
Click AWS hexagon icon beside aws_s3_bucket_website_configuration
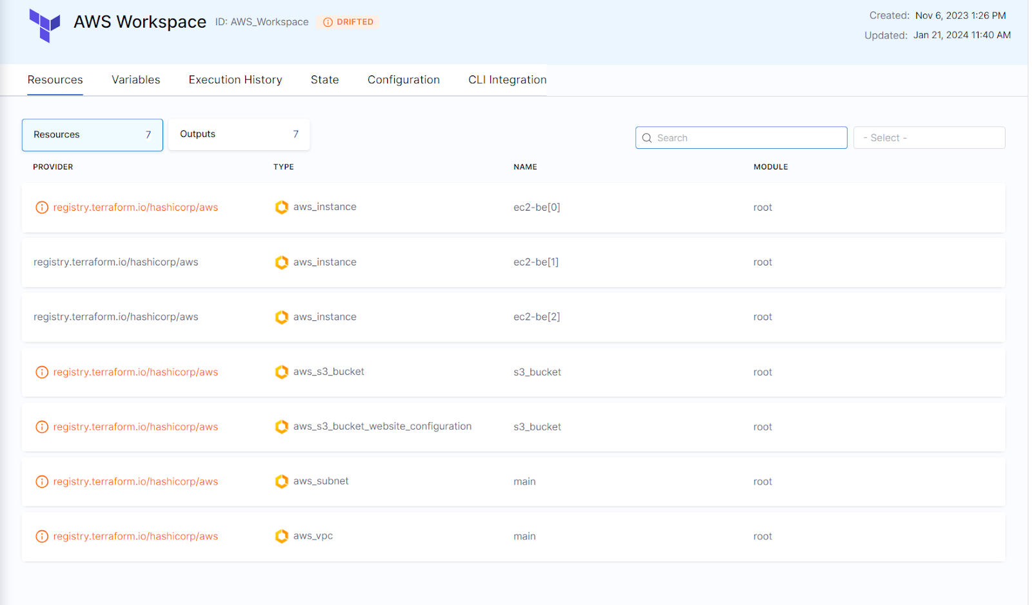pos(282,427)
